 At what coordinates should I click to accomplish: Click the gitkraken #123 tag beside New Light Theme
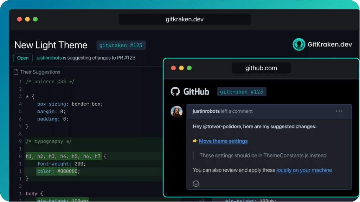pos(121,45)
